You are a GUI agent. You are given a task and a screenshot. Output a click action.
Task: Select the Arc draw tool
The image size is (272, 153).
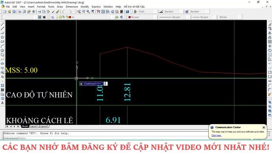click(x=3, y=46)
